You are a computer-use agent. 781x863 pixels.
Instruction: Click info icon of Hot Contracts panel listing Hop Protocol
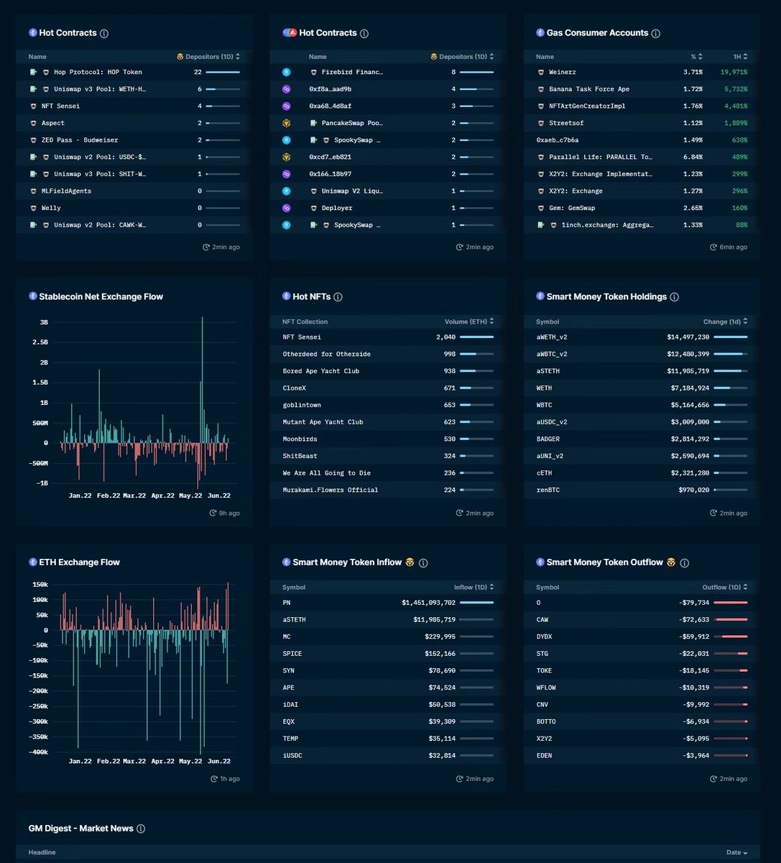[104, 33]
